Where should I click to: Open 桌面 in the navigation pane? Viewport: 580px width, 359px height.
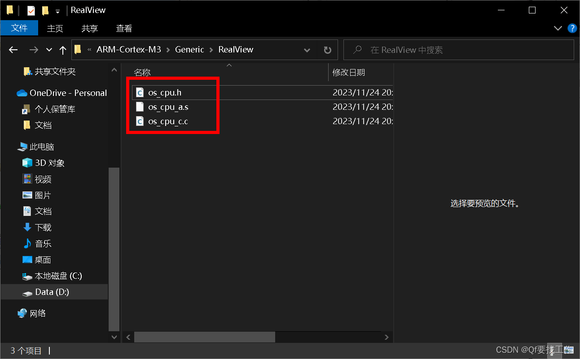pos(43,260)
